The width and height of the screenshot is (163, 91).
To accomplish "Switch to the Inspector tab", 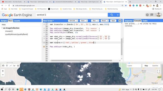I will coord(129,21).
